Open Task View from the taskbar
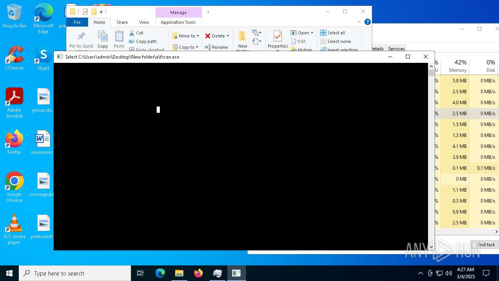Viewport: 499px width, 281px height. (140, 273)
